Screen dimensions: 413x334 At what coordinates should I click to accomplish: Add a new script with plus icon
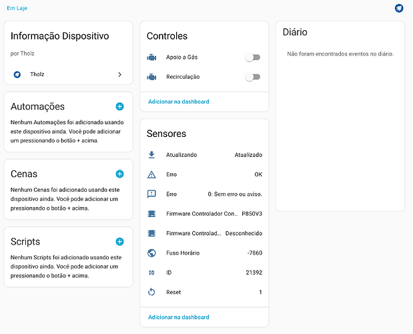(x=119, y=241)
